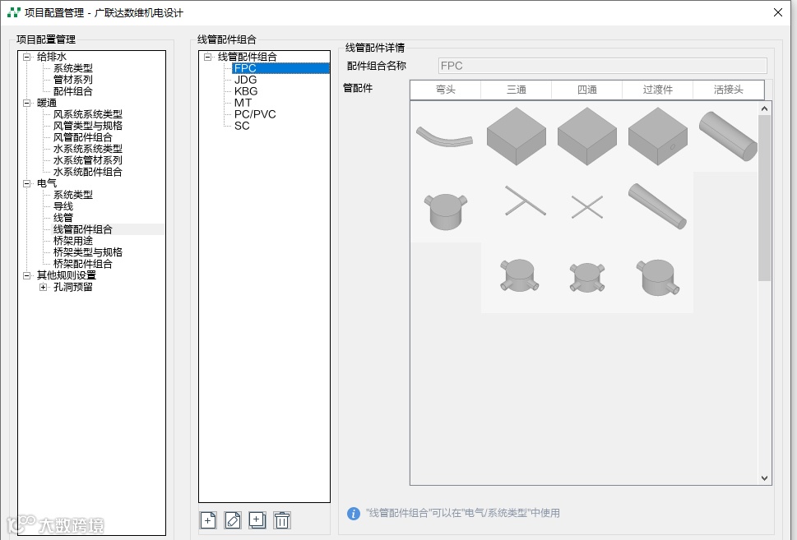The image size is (797, 540).
Task: Open 桥架用途 item
Action: (x=73, y=241)
